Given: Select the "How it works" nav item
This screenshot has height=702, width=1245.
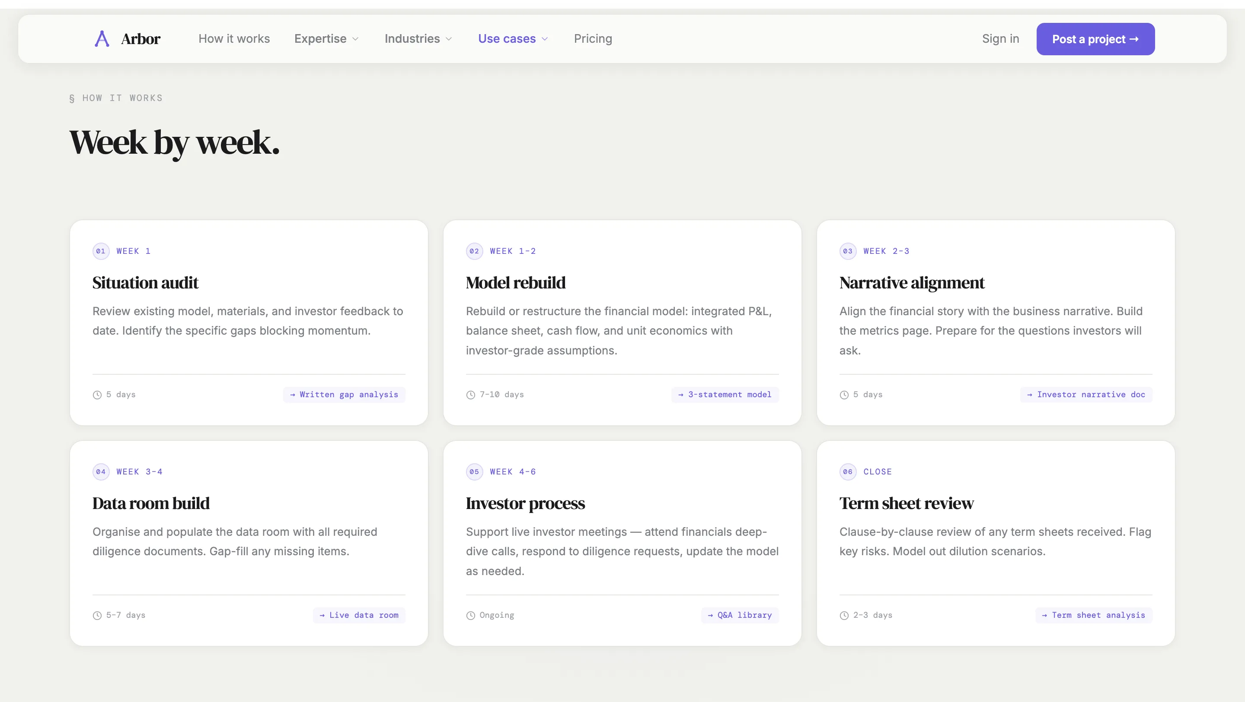Looking at the screenshot, I should 234,38.
